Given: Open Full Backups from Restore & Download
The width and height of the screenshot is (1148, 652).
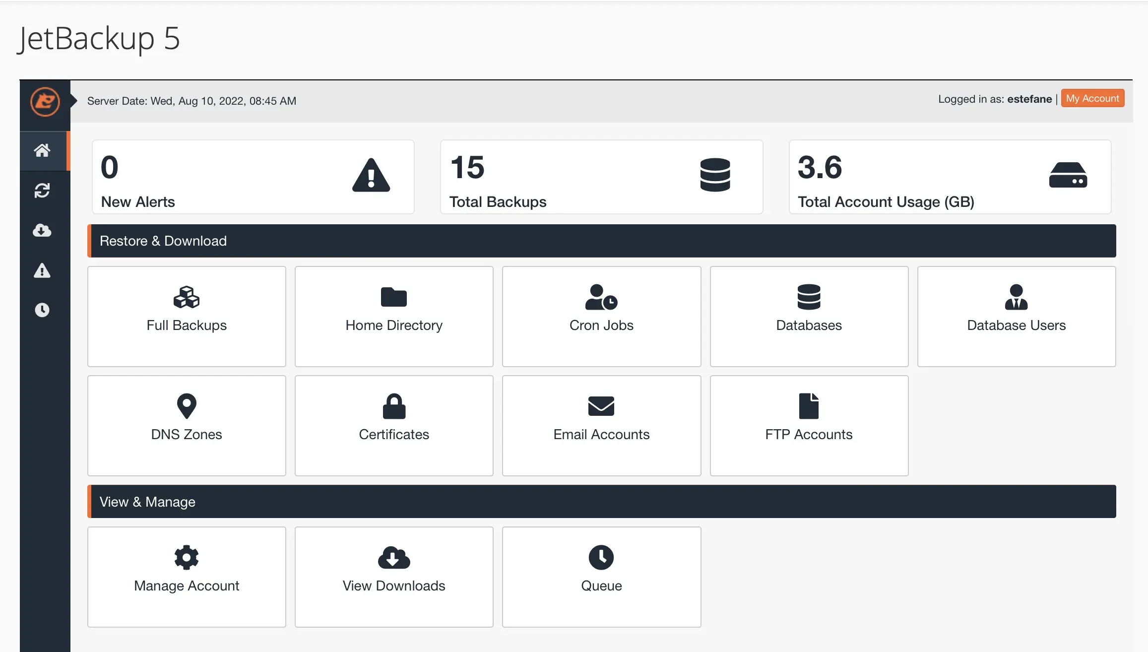Looking at the screenshot, I should click(x=186, y=316).
